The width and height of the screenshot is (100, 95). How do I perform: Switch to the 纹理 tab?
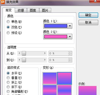[x=21, y=10]
